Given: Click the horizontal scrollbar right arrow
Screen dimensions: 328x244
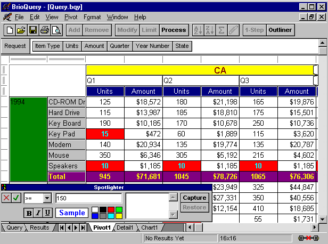Looking at the screenshot, I should click(x=314, y=227).
